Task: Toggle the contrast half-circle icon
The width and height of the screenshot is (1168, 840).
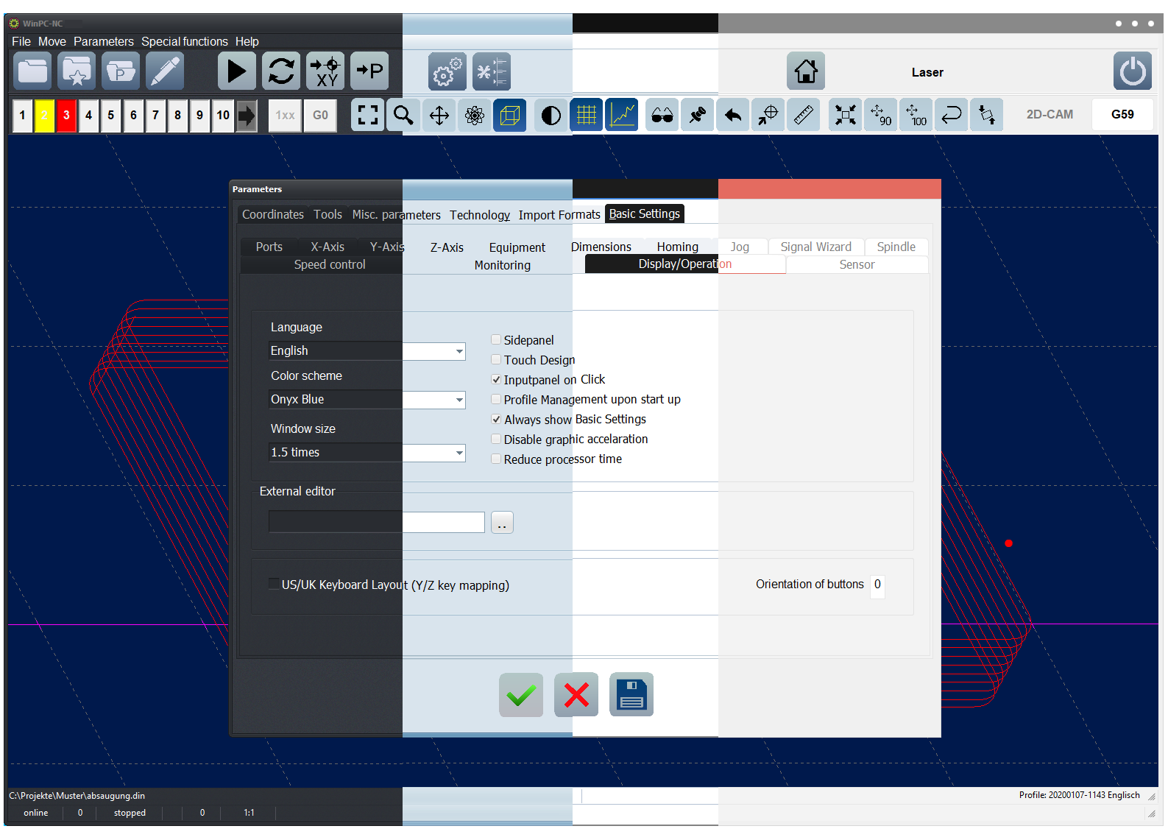Action: click(x=551, y=115)
